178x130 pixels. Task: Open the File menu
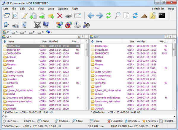click(14, 9)
